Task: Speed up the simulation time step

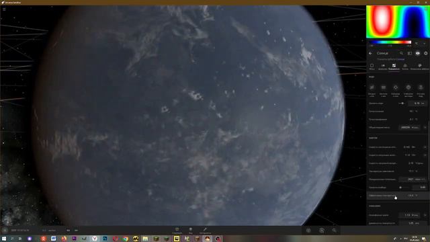Action: coord(76,231)
